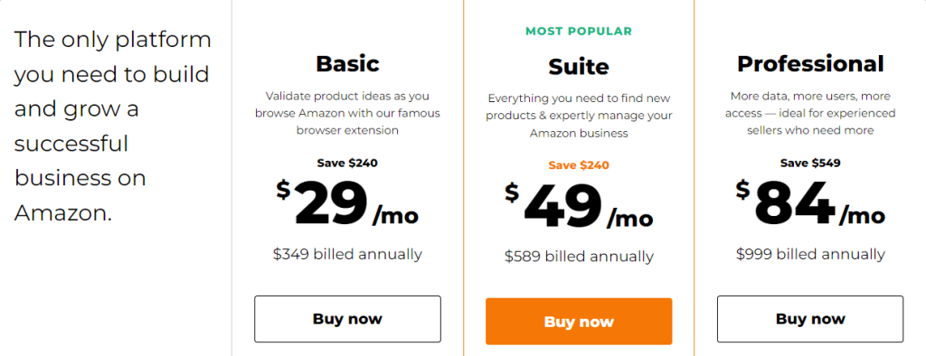Click Buy now under the Professional plan
Image resolution: width=926 pixels, height=356 pixels.
pyautogui.click(x=810, y=319)
